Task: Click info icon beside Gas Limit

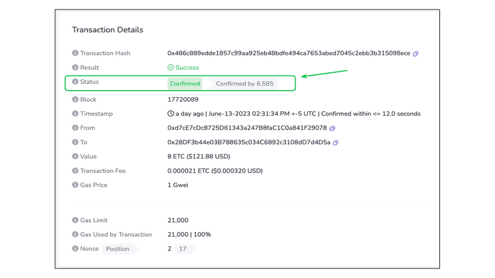Action: pos(75,220)
